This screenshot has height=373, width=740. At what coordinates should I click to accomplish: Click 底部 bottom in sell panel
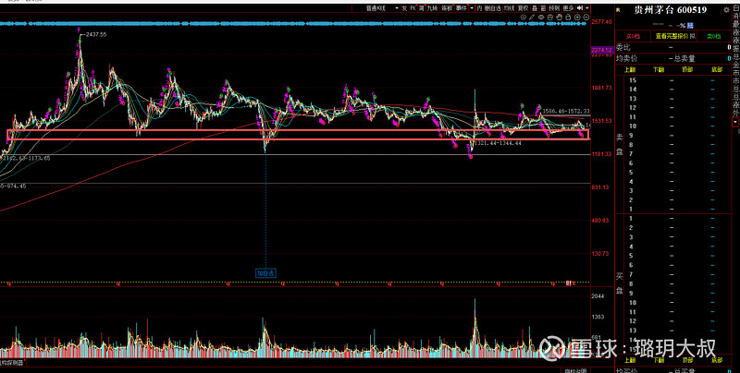pos(716,69)
